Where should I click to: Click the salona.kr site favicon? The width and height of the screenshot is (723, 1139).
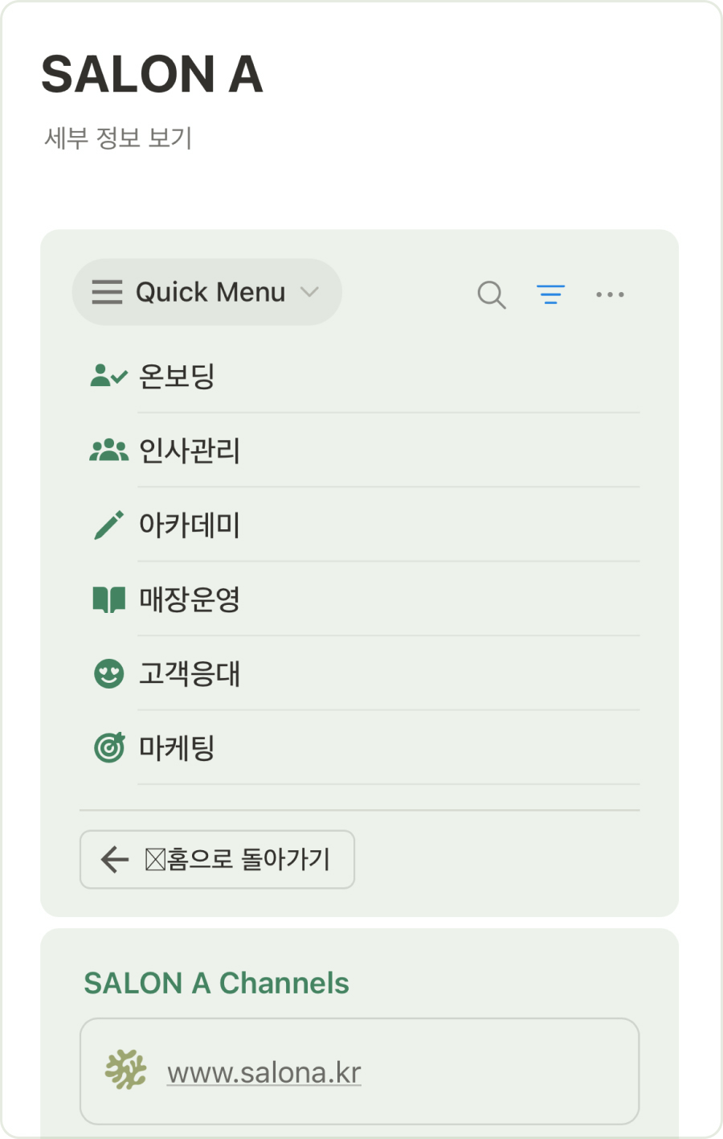pyautogui.click(x=126, y=1071)
